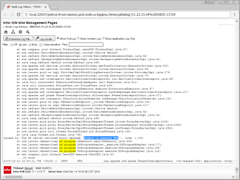Select Show Application Log Only option
The height and width of the screenshot is (180, 240).
(x=104, y=39)
